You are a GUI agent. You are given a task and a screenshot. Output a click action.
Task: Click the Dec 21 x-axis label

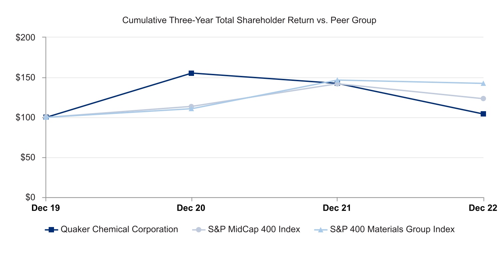[x=337, y=208]
